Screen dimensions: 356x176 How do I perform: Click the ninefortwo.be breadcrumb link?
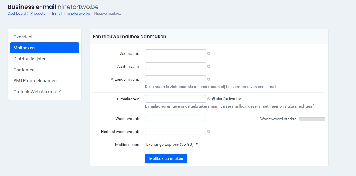78,14
